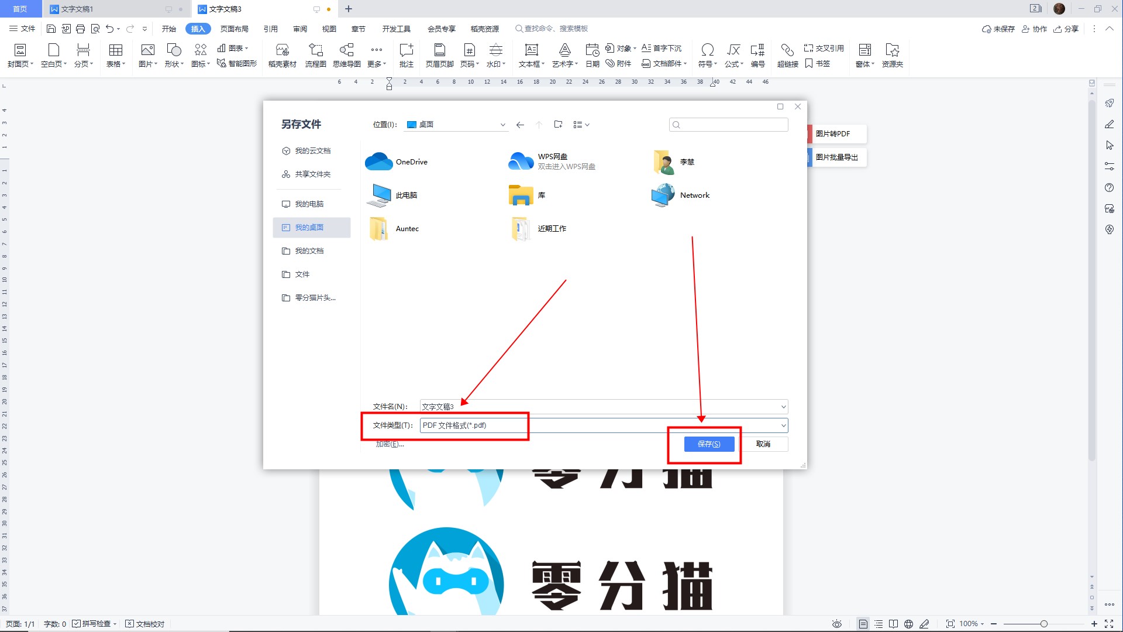Screen dimensions: 1123x632
Task: Click 取消 to cancel saving
Action: 763,444
